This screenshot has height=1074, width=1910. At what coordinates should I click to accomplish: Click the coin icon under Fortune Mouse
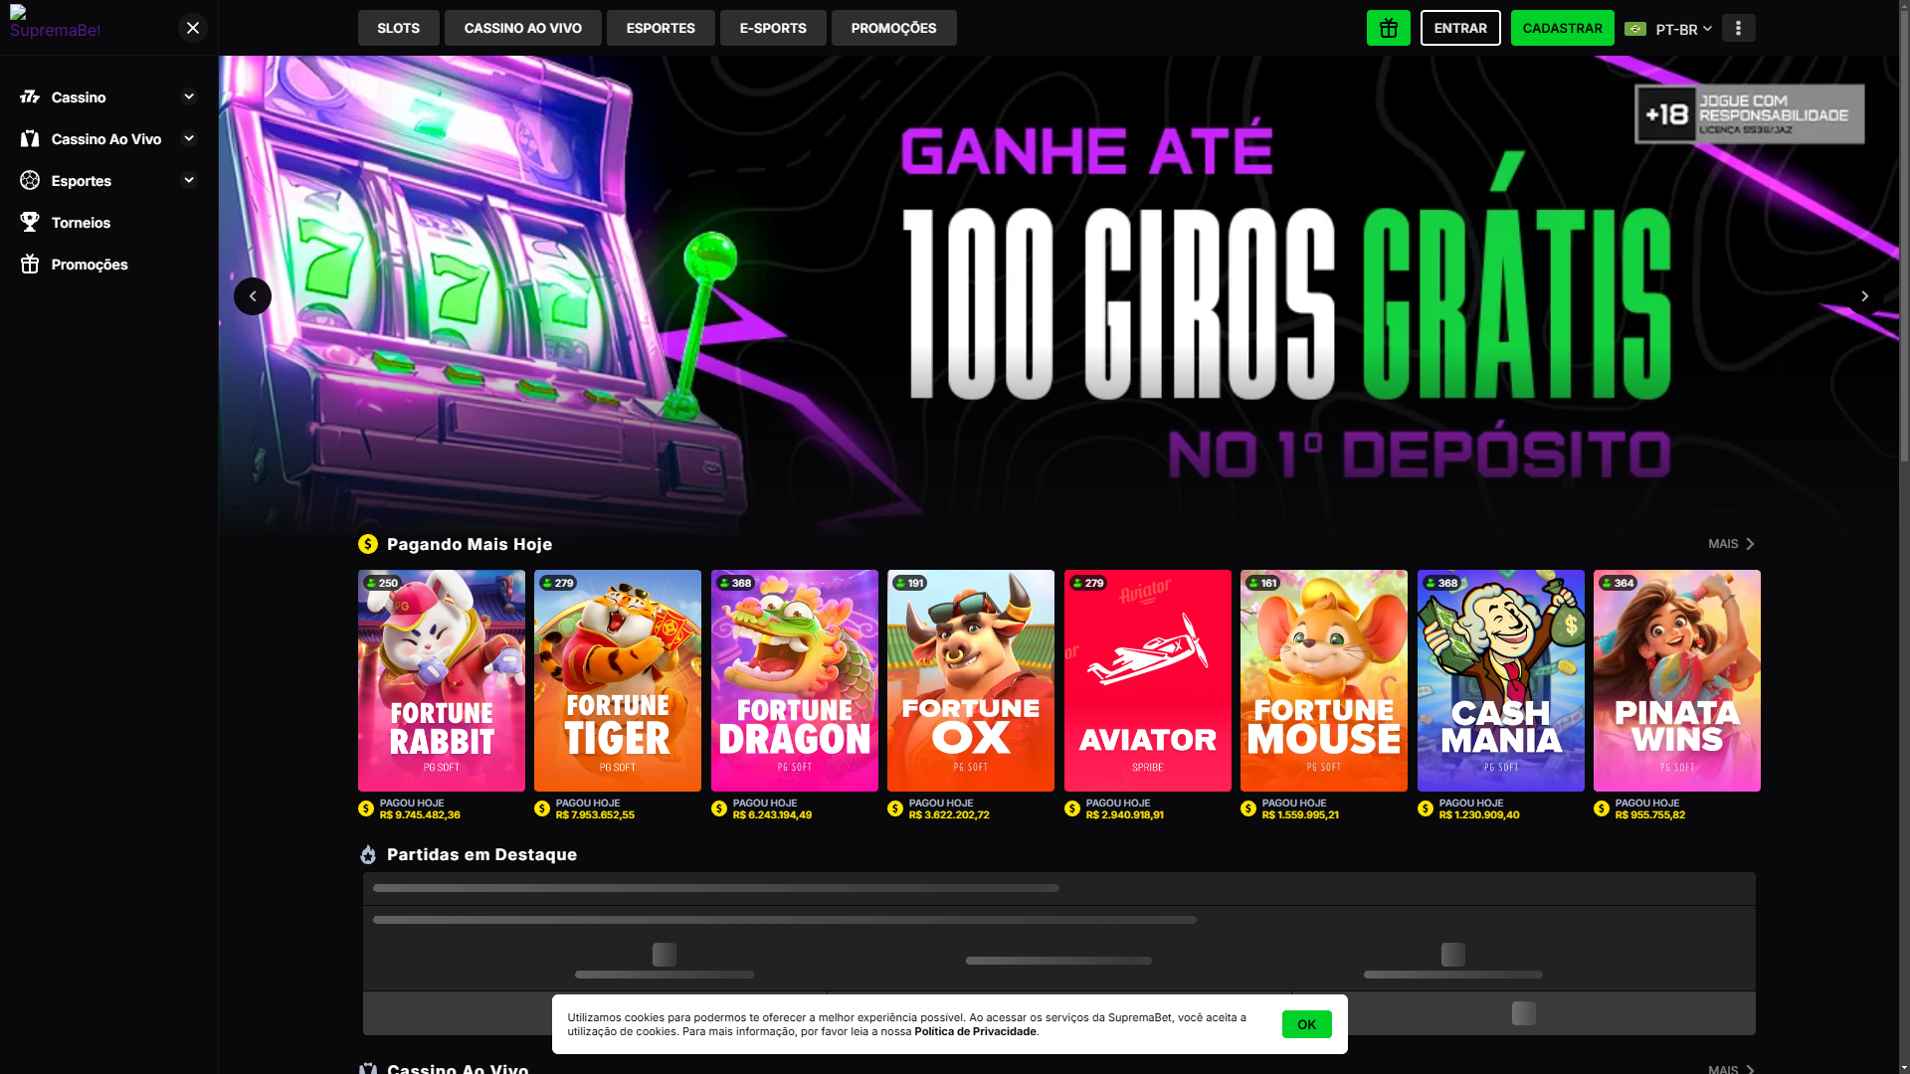pos(1248,808)
